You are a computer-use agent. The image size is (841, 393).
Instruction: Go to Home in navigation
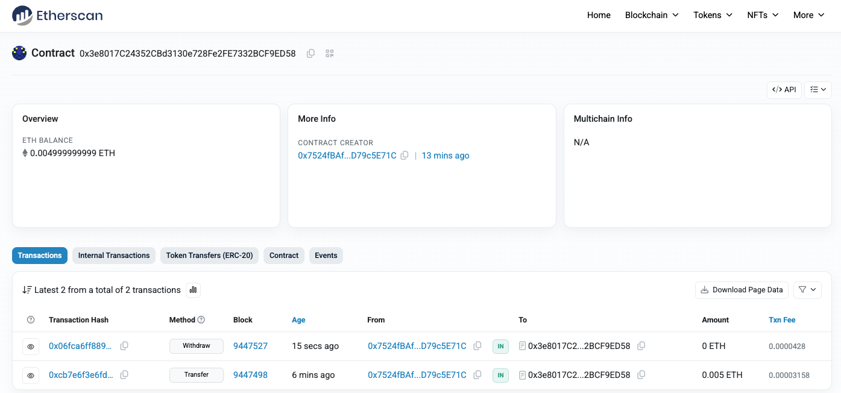pos(599,15)
